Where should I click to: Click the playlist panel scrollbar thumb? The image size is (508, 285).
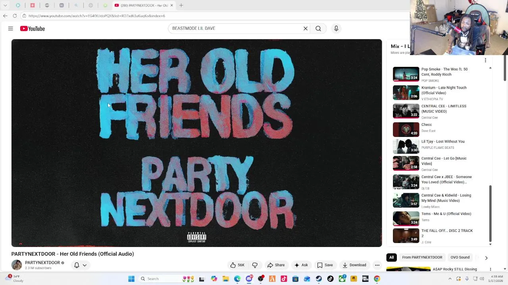[490, 214]
